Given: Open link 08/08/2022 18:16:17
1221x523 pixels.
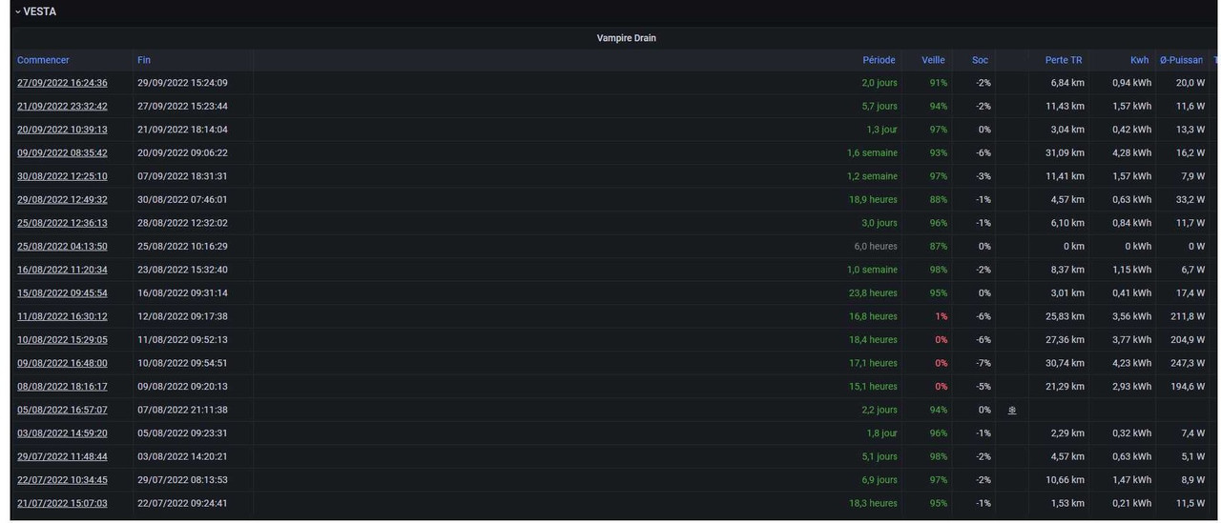Looking at the screenshot, I should [x=62, y=387].
